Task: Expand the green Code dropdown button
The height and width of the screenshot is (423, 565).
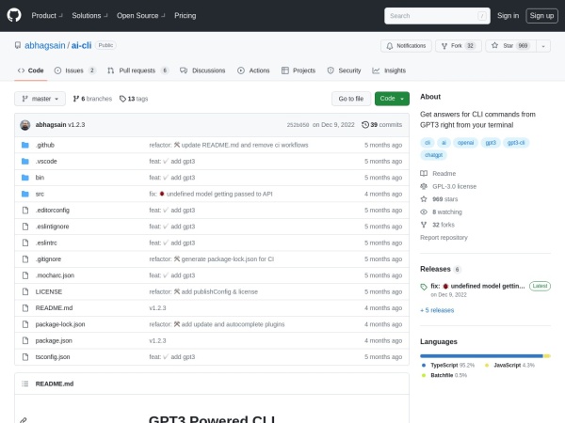Action: (x=392, y=99)
